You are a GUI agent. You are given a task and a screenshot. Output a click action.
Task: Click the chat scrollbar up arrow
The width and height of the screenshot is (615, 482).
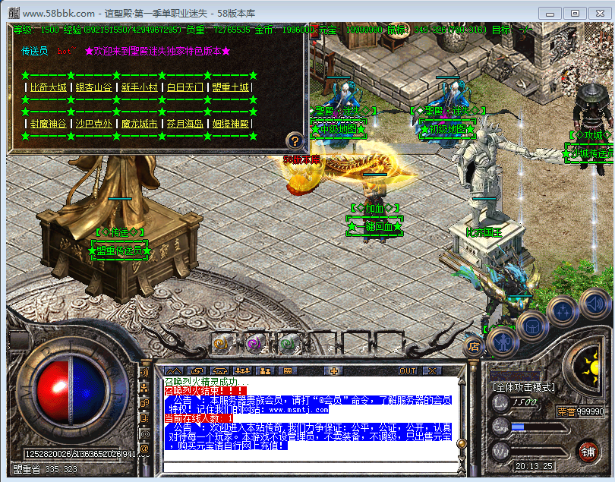[x=462, y=381]
